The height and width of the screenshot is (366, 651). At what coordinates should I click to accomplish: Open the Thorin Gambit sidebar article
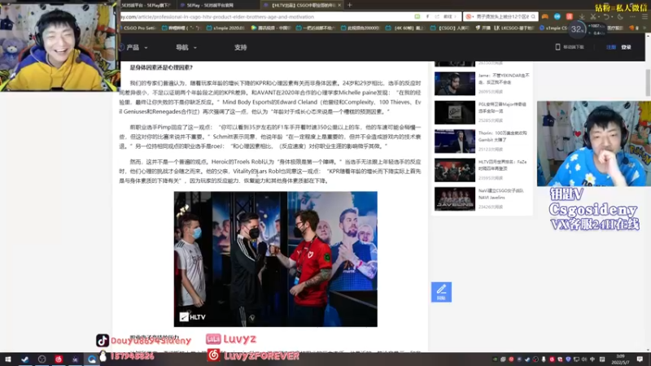click(x=483, y=141)
